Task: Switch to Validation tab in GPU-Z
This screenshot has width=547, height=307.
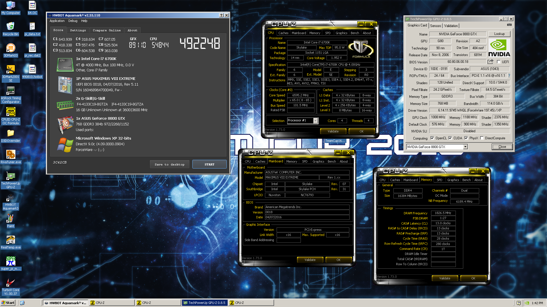Action: 451,26
